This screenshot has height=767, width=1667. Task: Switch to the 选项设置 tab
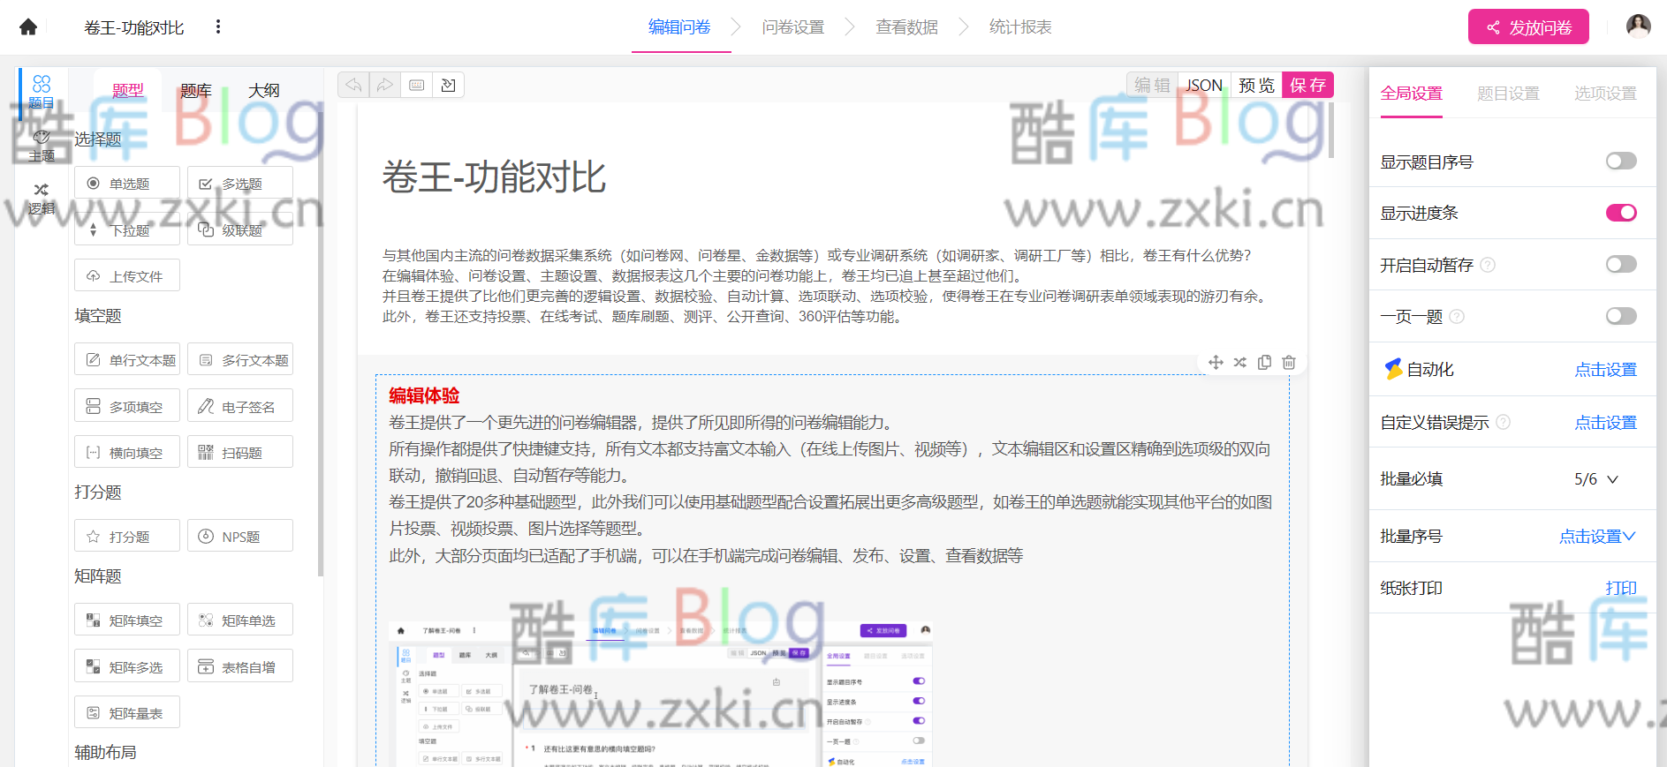(x=1605, y=93)
